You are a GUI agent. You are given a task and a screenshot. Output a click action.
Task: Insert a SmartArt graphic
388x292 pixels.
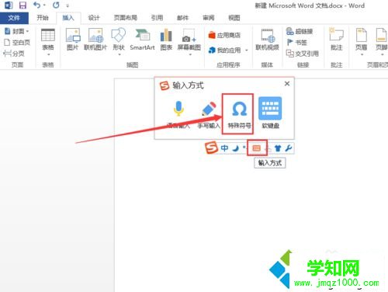pos(142,40)
